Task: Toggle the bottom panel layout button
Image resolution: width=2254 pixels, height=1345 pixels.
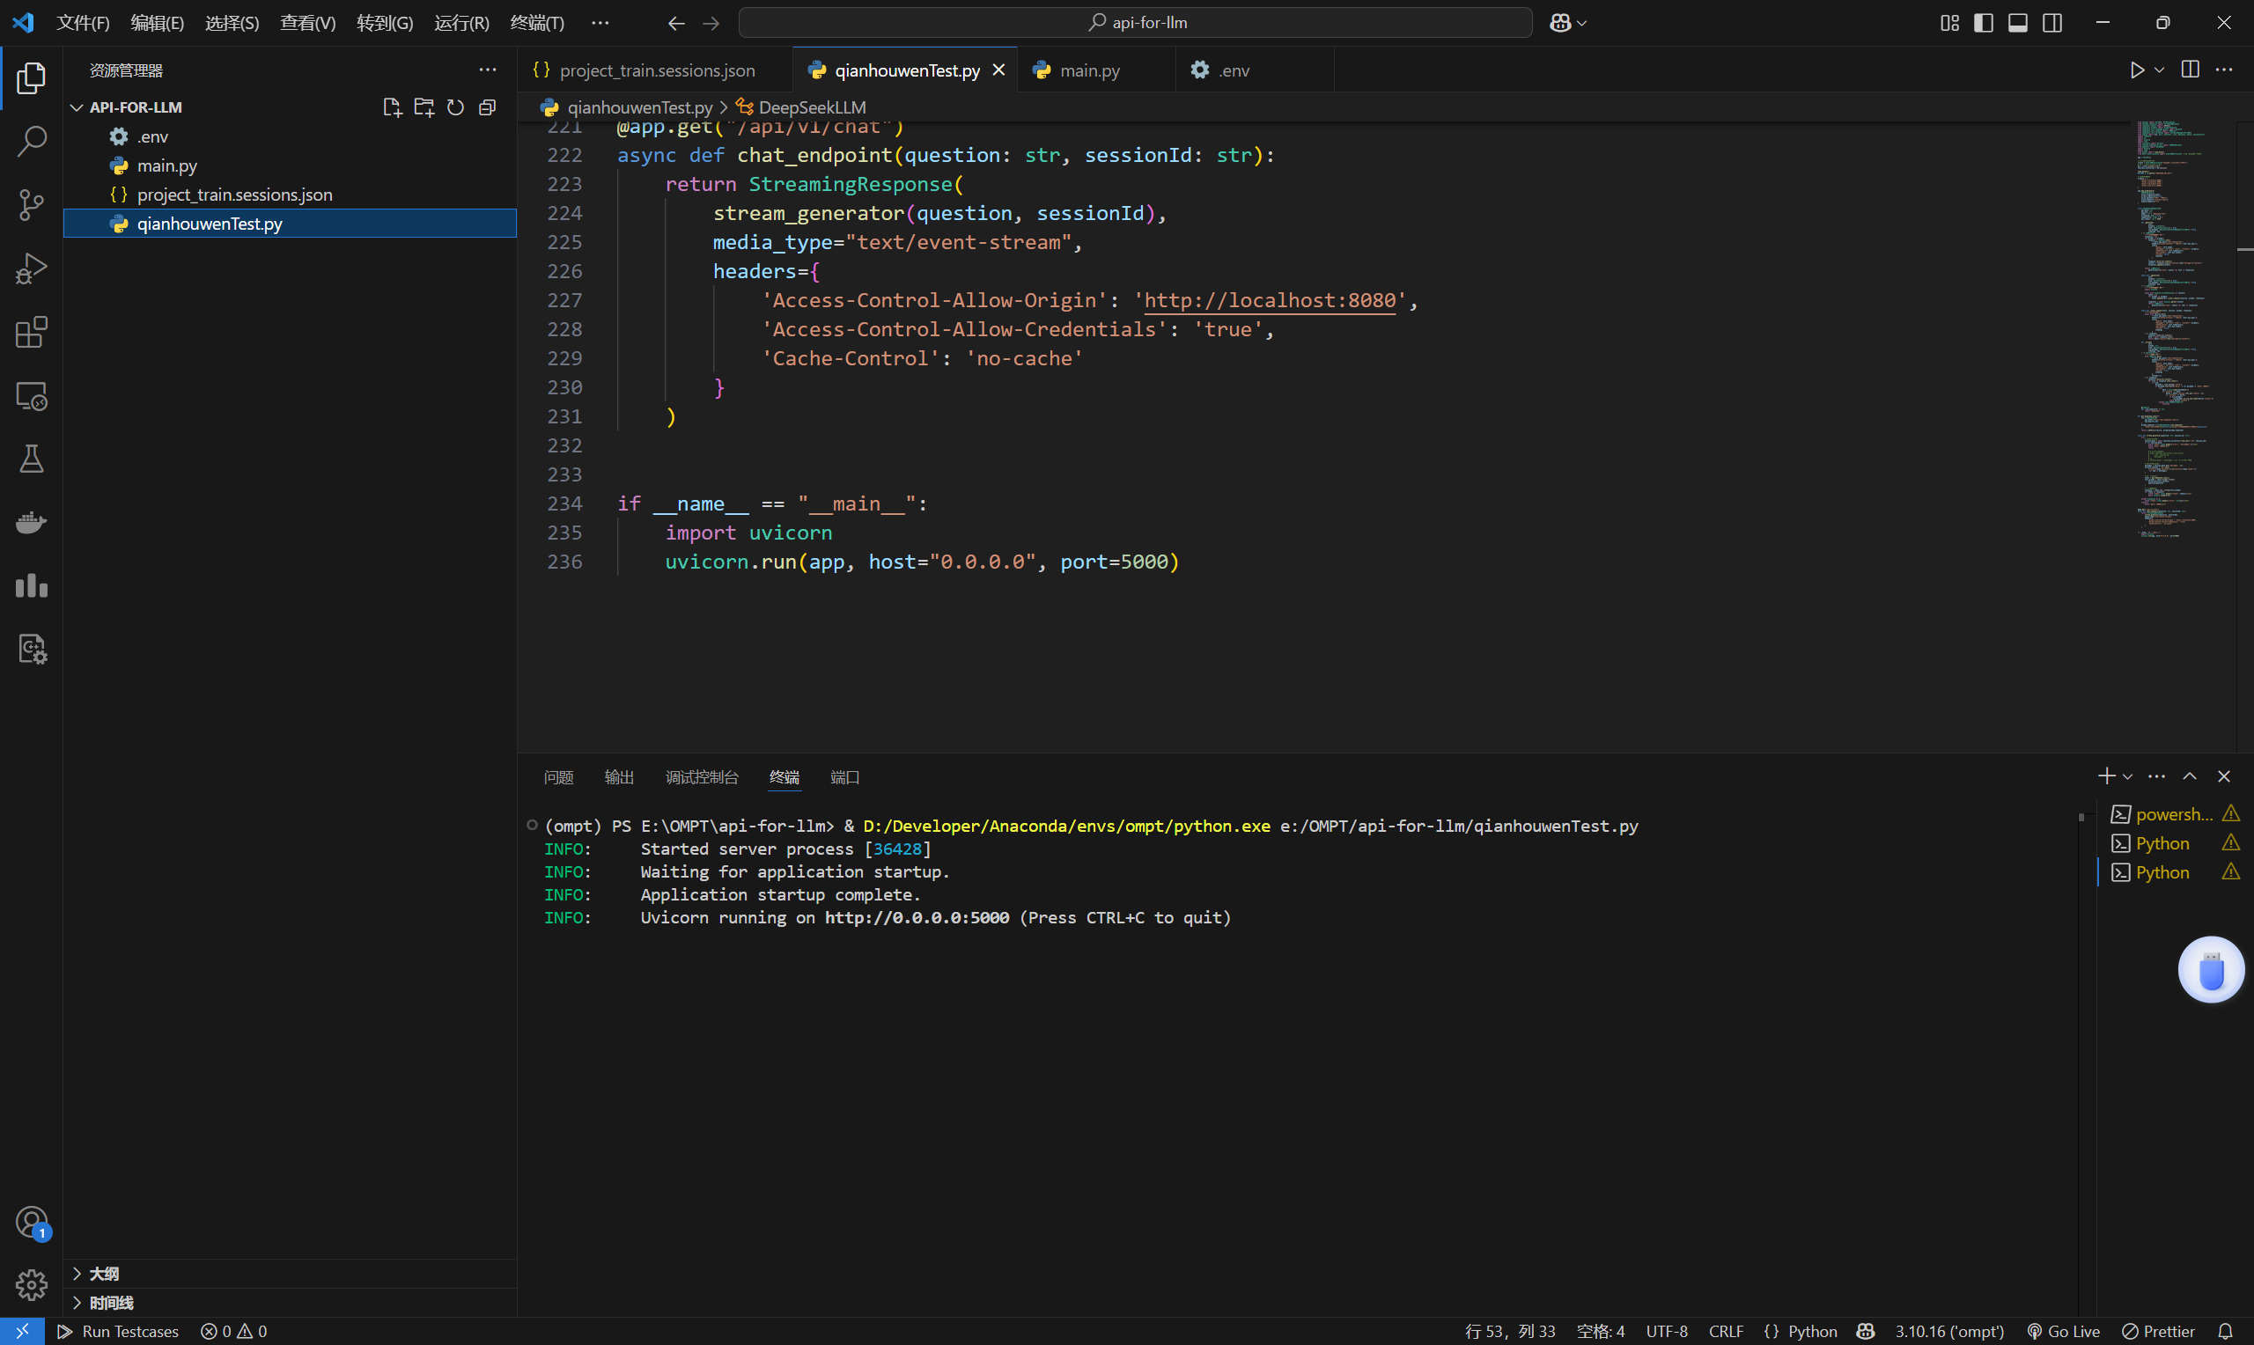Action: click(2017, 23)
